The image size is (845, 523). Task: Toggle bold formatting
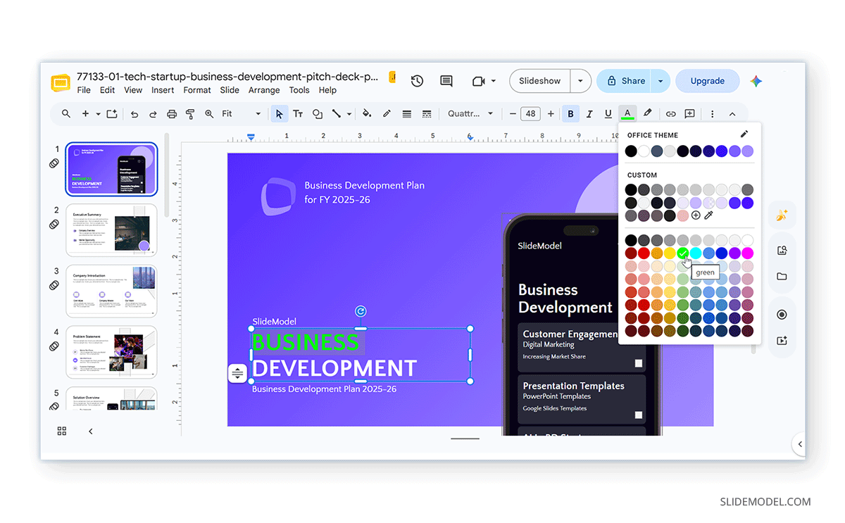[x=570, y=113]
